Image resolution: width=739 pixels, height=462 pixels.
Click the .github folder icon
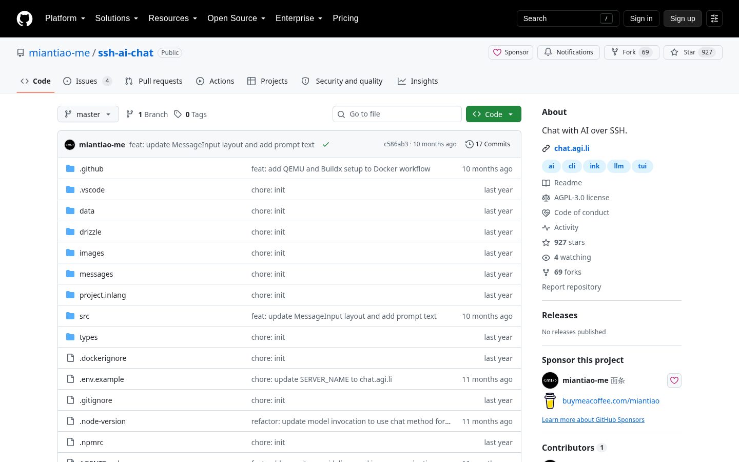point(70,169)
